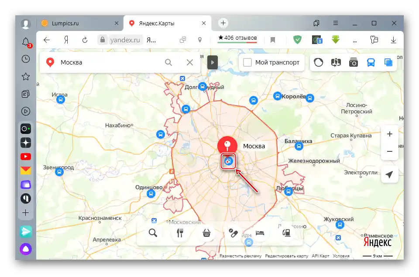Toggle moving transport bus layer
This screenshot has width=419, height=277.
371,62
